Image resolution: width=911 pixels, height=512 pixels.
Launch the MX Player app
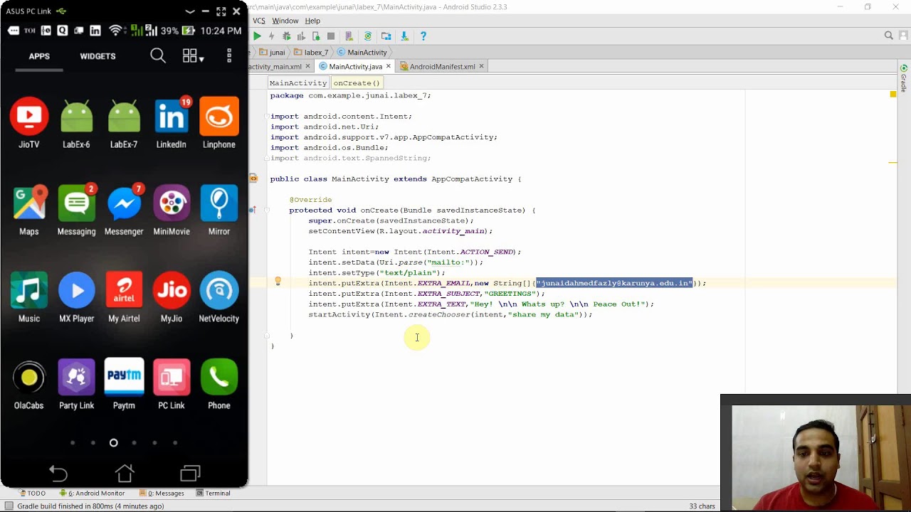(x=76, y=297)
